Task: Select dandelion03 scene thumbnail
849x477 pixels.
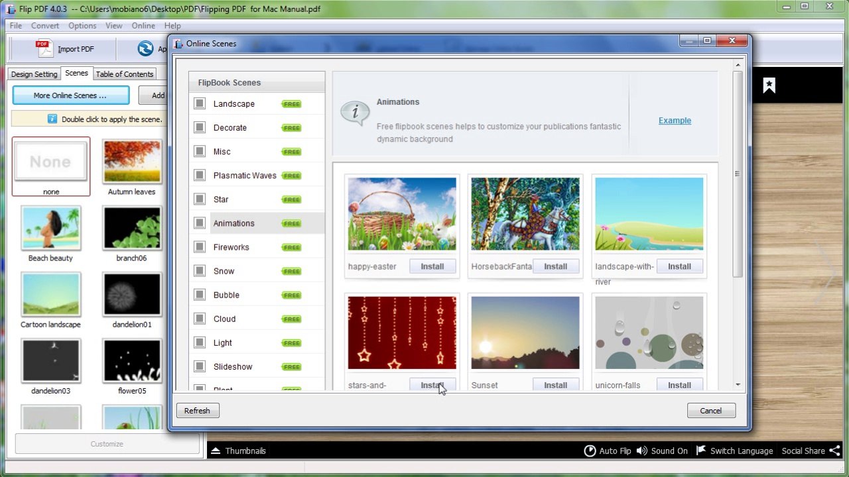Action: pos(51,360)
